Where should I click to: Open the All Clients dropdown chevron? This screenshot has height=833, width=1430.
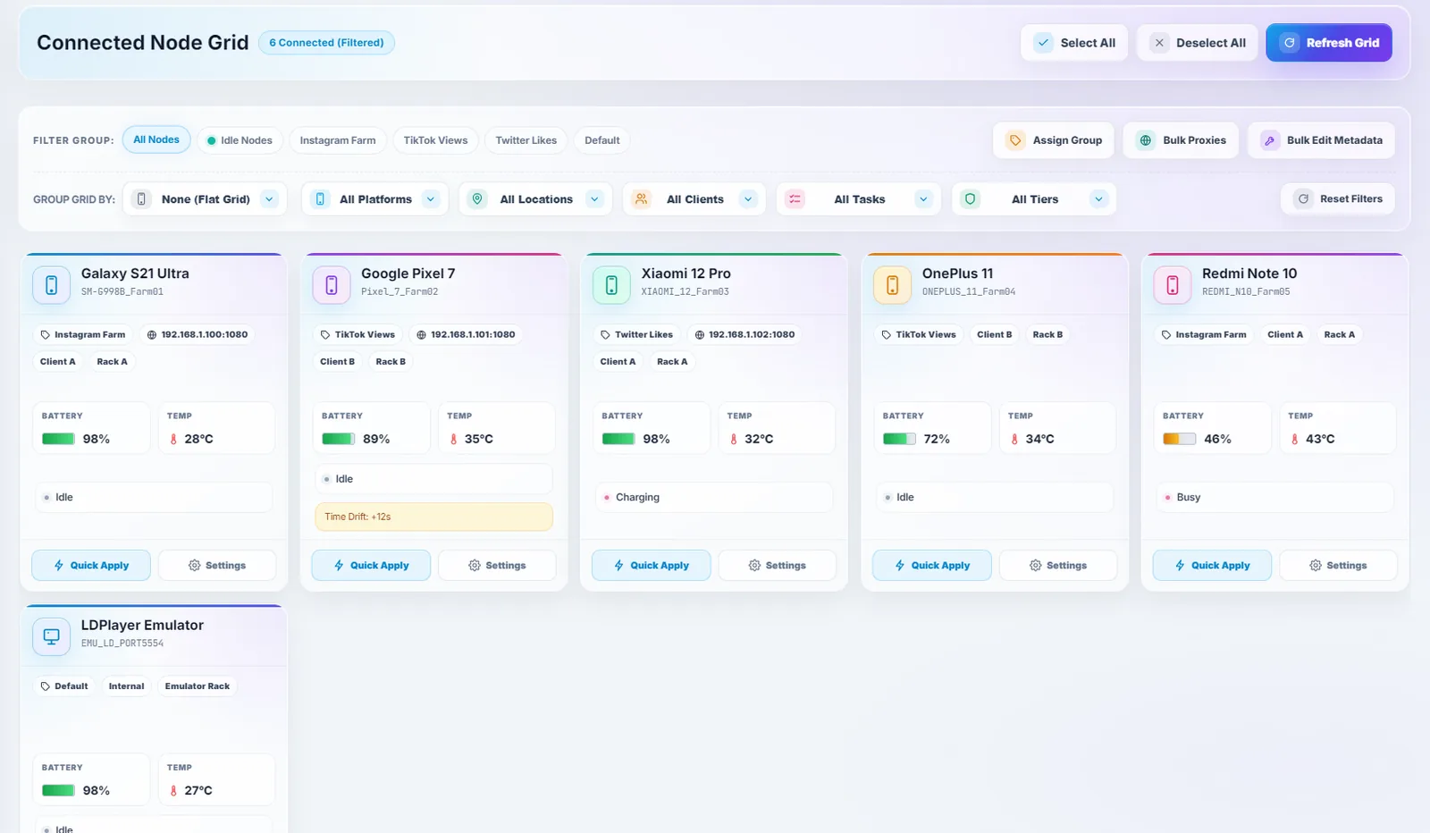coord(748,199)
